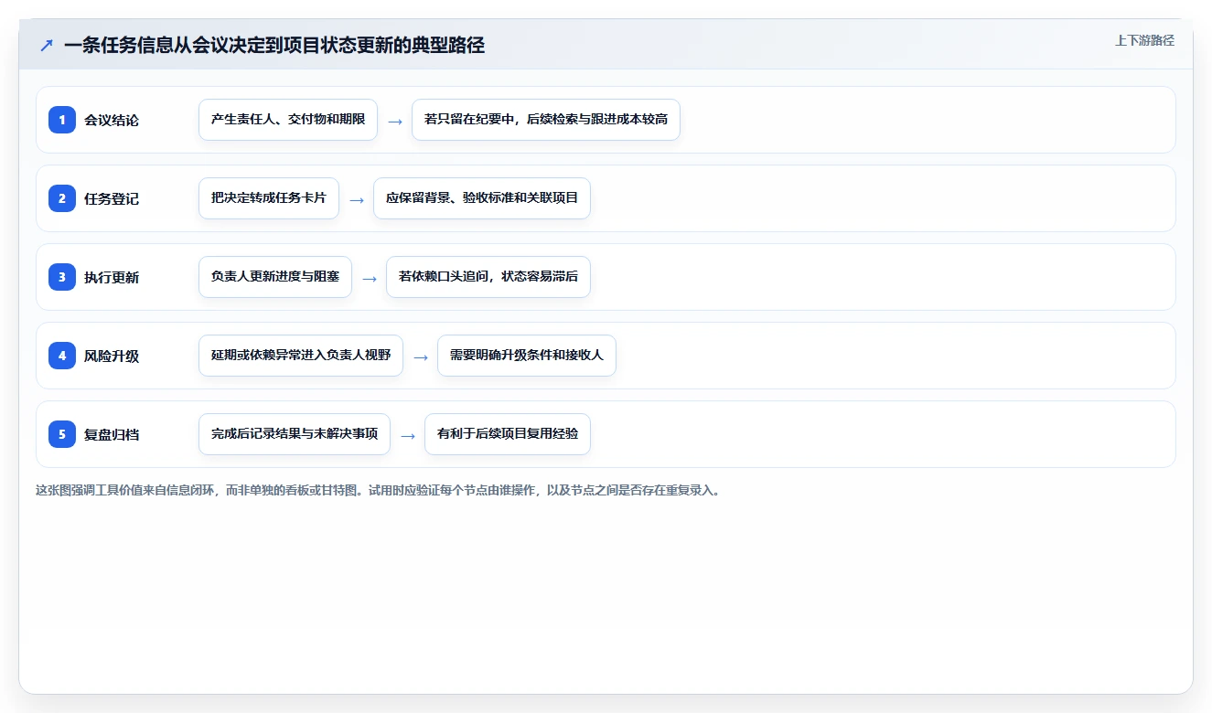Click the step 2 number badge

[62, 198]
